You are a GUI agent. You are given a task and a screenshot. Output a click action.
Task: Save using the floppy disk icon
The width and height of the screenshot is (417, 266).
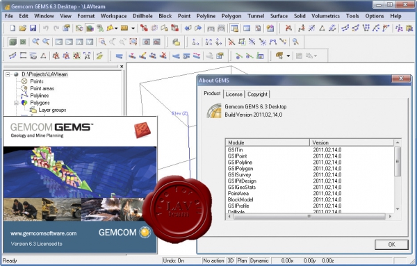click(33, 28)
